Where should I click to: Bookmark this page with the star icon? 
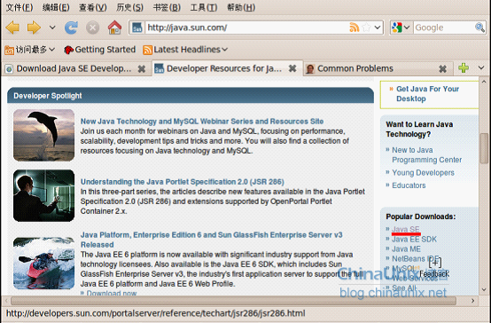(x=366, y=28)
